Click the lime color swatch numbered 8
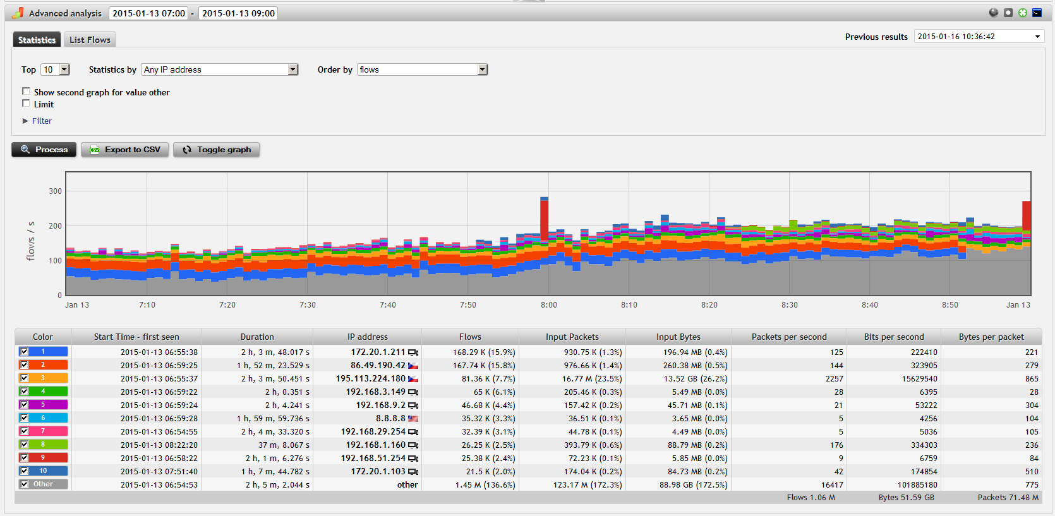 click(x=43, y=445)
